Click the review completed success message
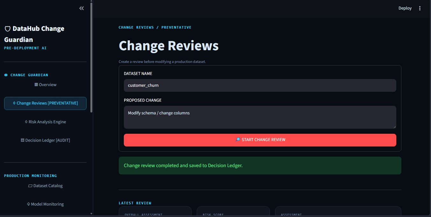Viewport: 431px width, 217px height. click(x=260, y=166)
